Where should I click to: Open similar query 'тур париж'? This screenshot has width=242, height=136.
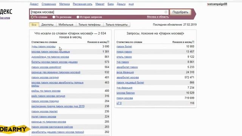(x=123, y=62)
